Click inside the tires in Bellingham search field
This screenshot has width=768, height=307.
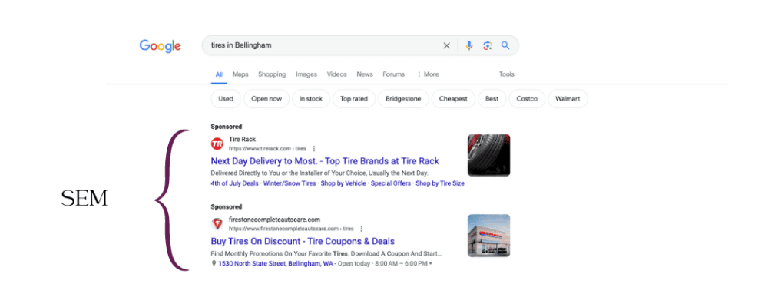[x=323, y=45]
